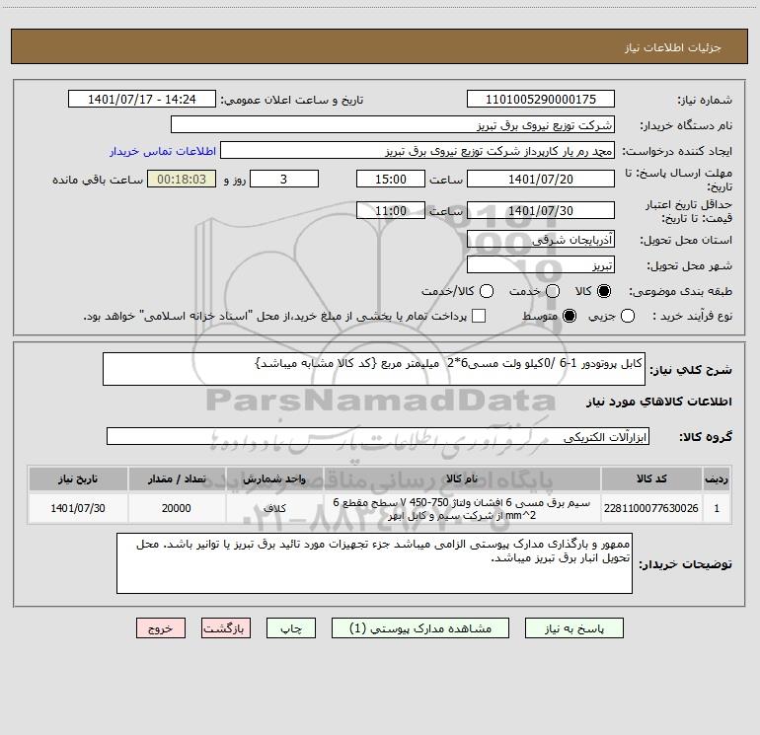760x735 pixels.
Task: Click the request creator name field
Action: point(418,151)
